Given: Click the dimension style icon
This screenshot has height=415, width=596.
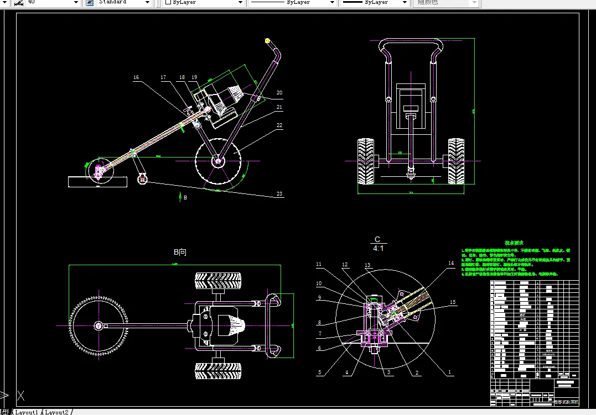Looking at the screenshot, I should [18, 2].
